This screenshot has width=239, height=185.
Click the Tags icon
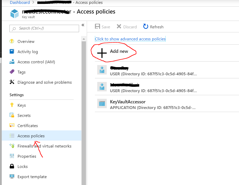pyautogui.click(x=12, y=72)
